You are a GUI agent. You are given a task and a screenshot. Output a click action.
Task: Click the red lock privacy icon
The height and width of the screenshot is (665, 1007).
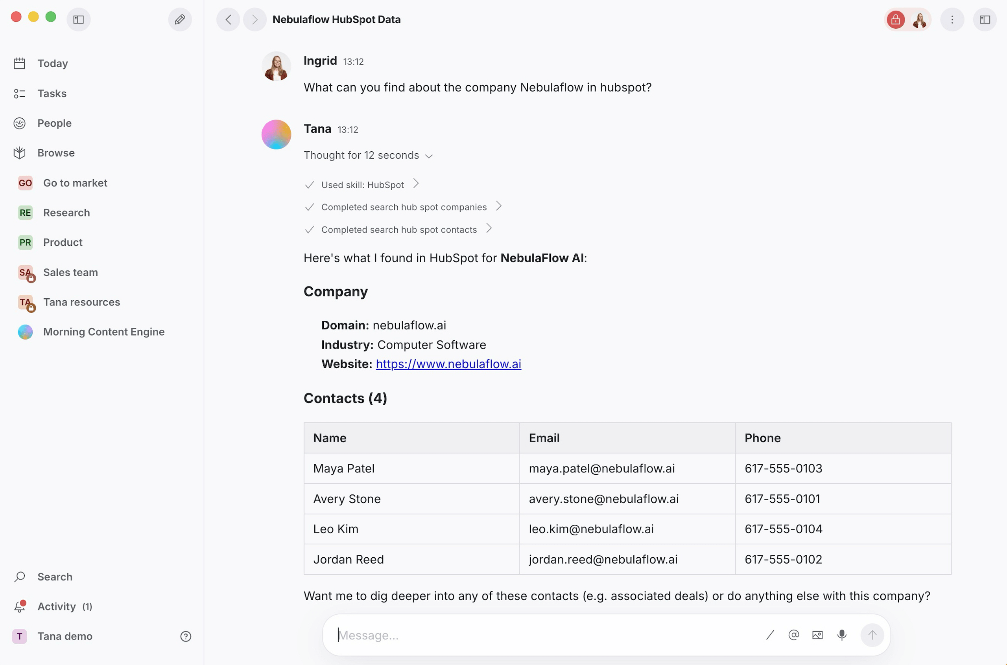coord(895,20)
